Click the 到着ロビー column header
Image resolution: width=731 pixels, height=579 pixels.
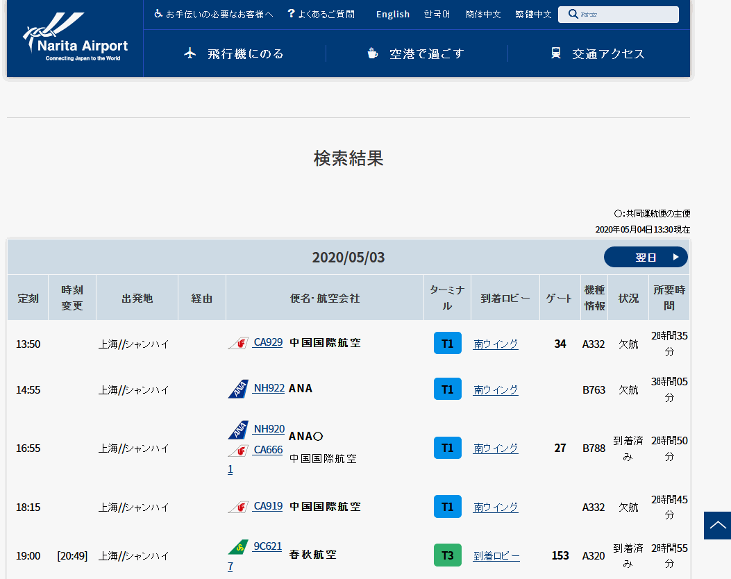505,298
